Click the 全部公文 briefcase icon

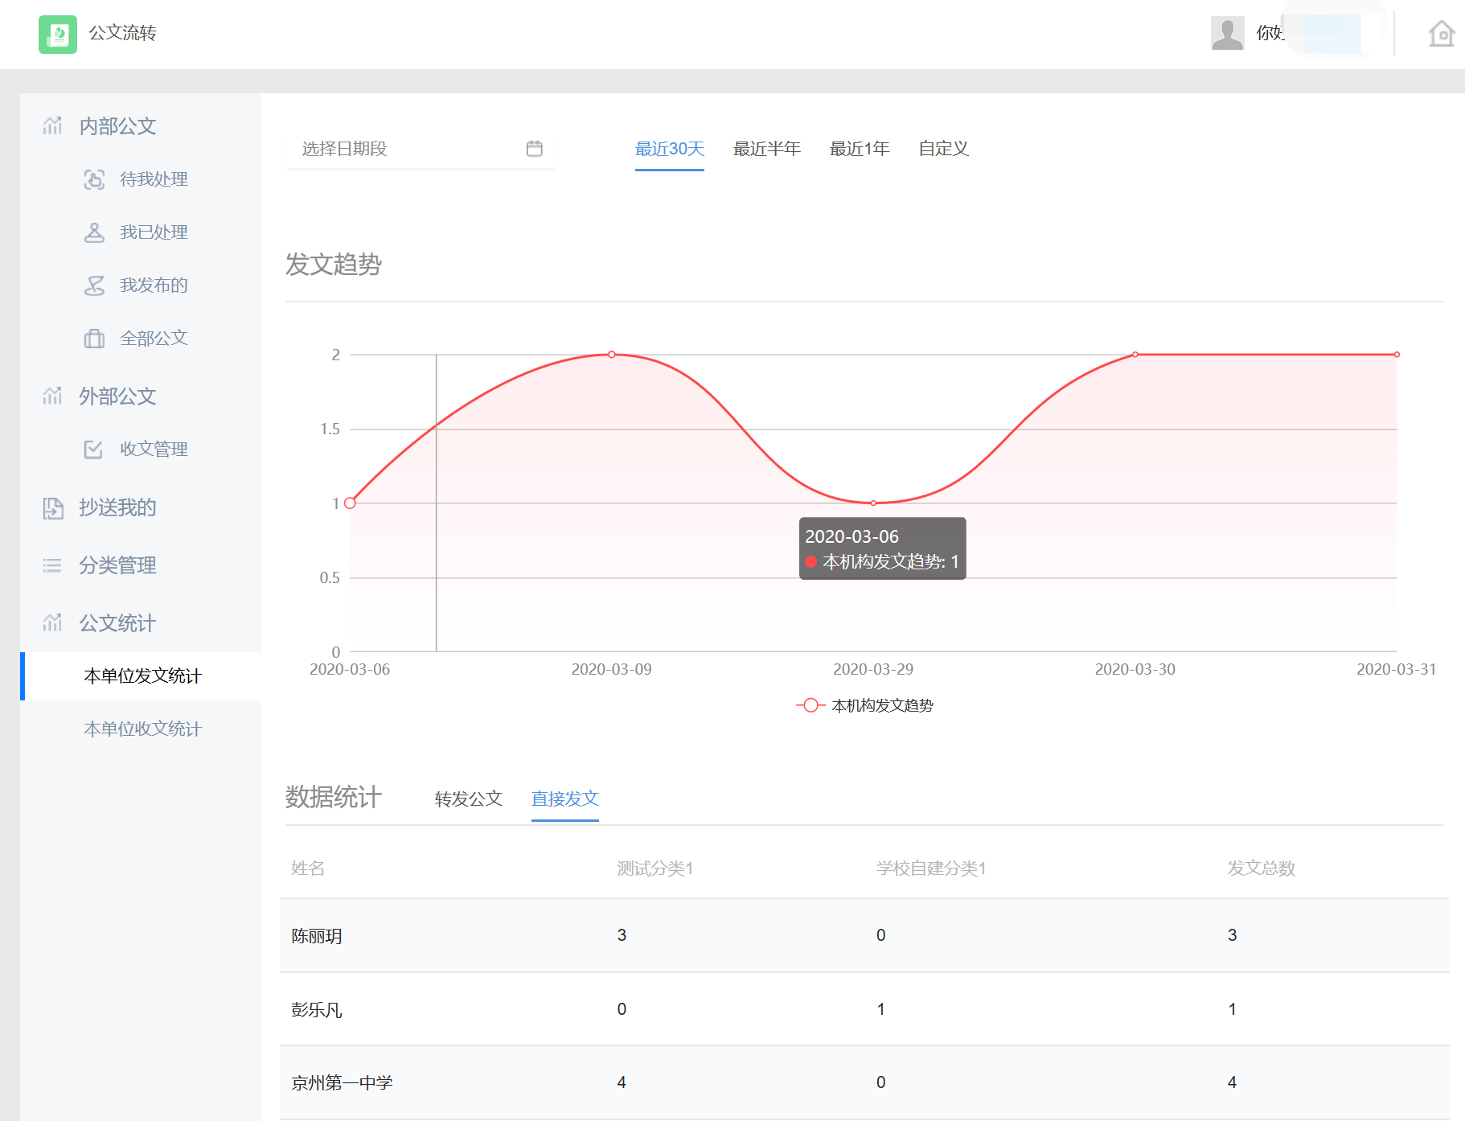pos(94,339)
